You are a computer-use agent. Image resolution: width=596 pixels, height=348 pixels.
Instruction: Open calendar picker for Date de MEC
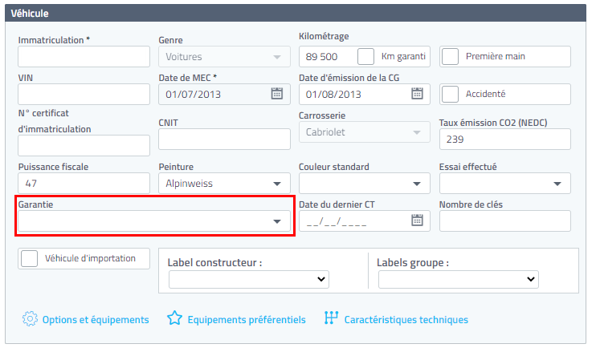click(x=276, y=93)
